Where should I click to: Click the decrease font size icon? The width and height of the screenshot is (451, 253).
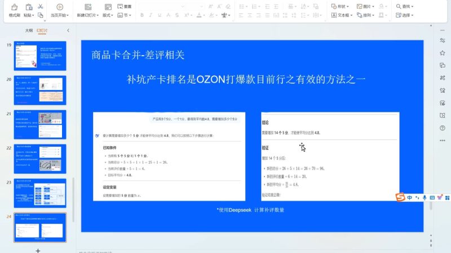click(x=219, y=6)
